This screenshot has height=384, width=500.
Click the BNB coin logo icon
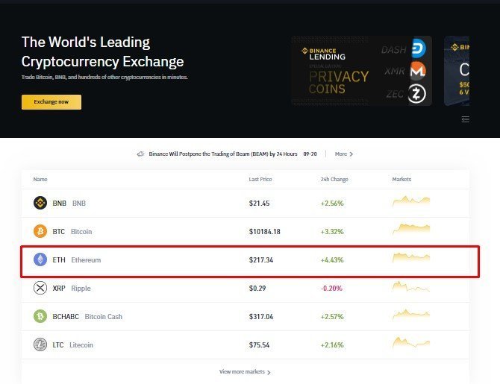coord(40,203)
